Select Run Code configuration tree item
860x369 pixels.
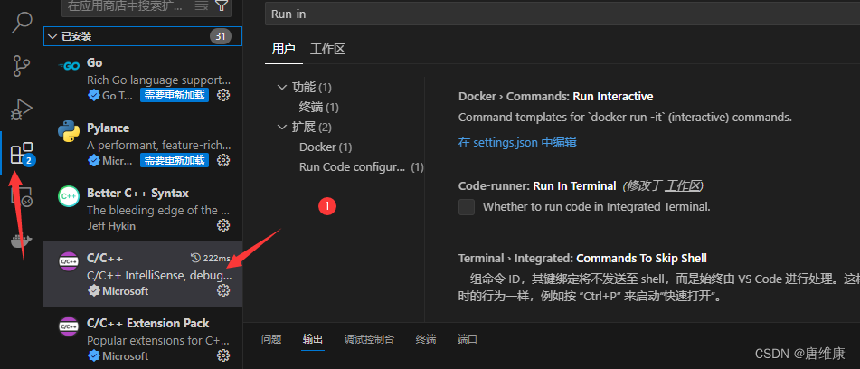click(x=362, y=166)
